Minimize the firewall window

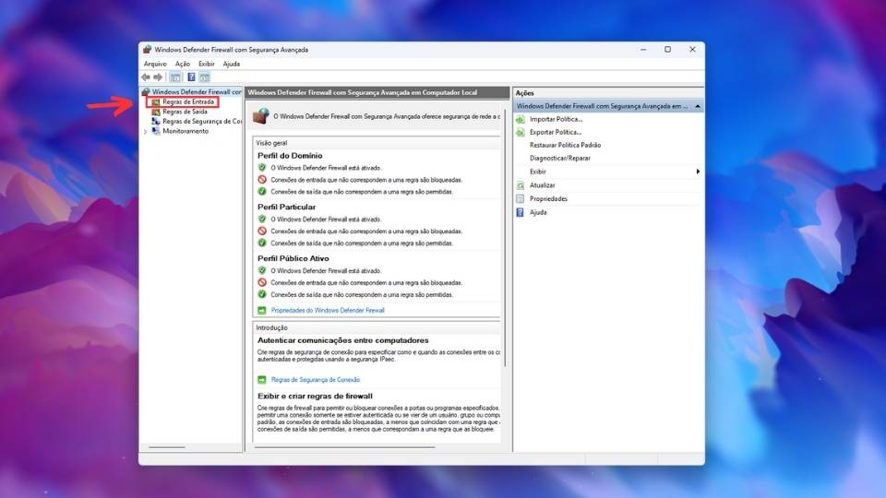pos(643,50)
